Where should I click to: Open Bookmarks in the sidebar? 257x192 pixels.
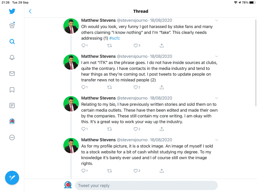coord(12,90)
